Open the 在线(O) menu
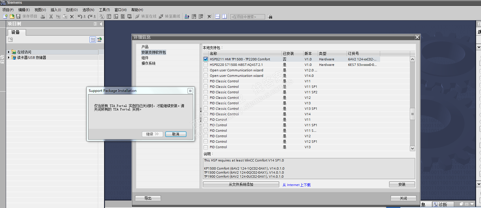 [72, 10]
